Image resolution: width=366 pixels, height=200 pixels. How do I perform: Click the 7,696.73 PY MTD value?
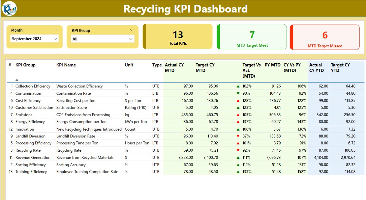click(x=273, y=158)
